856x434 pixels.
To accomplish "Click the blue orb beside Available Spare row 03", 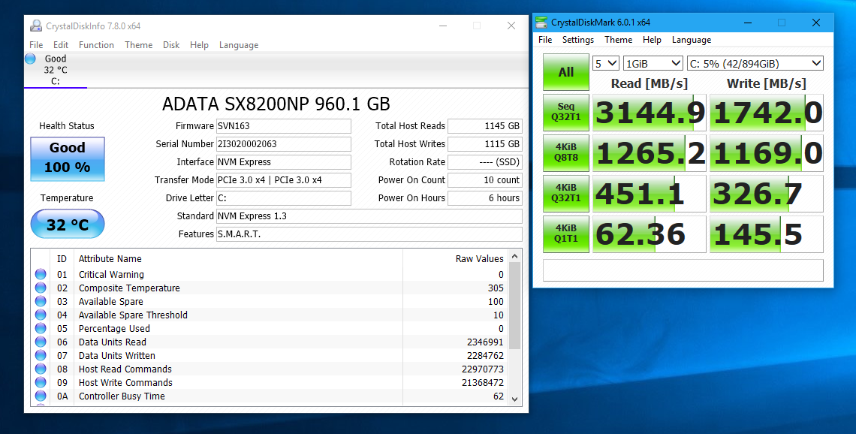I will point(41,301).
